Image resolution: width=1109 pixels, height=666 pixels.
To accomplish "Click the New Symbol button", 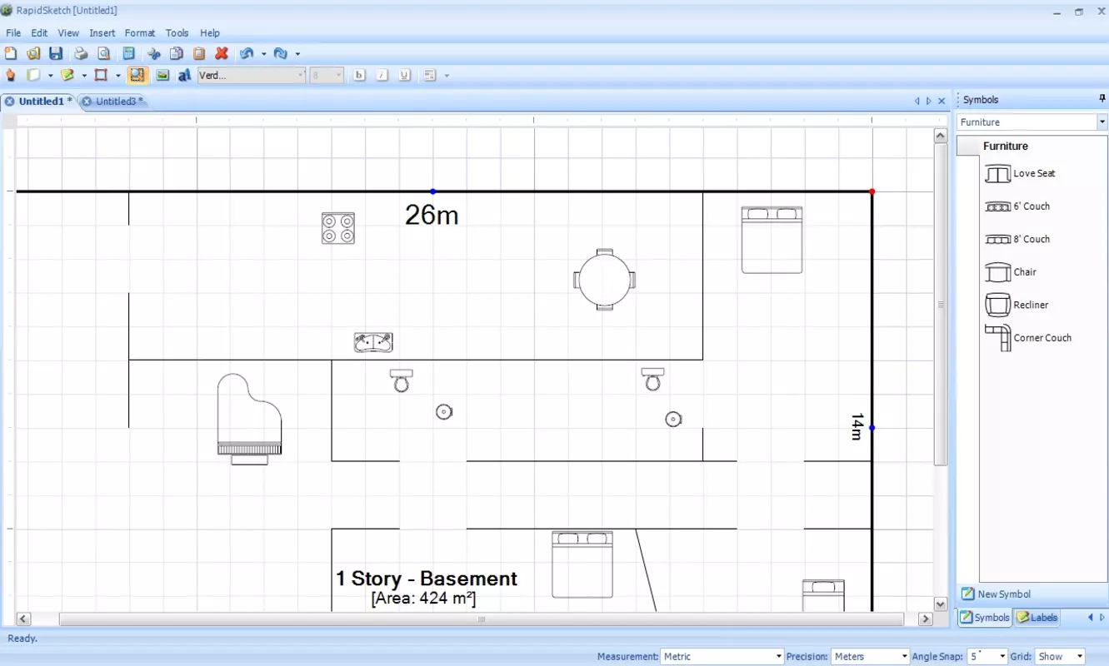I will click(996, 594).
